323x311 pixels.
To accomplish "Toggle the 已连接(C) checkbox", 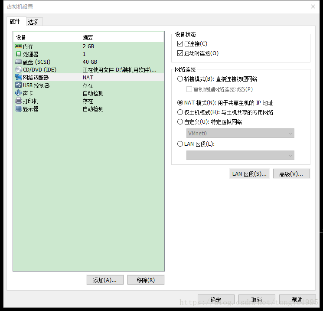I will 180,44.
